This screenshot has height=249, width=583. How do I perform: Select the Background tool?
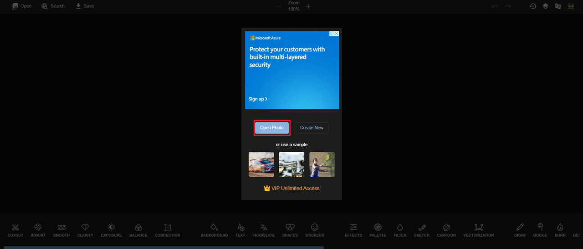point(214,230)
